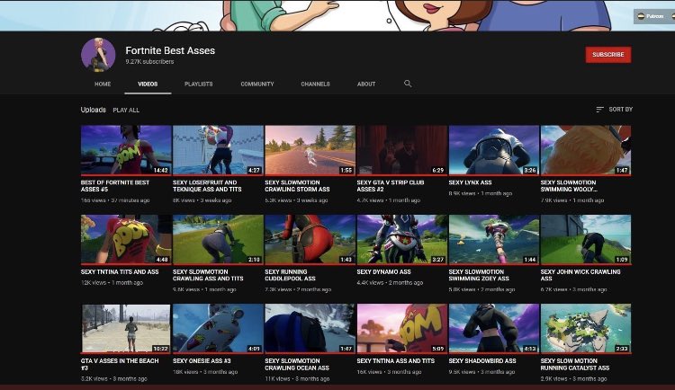Click the 'Sexy Dynamo' video title
The width and height of the screenshot is (675, 390).
[x=383, y=271]
